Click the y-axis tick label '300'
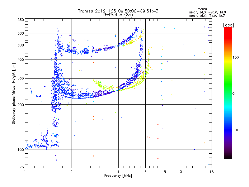Viewport: 249px width, 187px height. 21,78
